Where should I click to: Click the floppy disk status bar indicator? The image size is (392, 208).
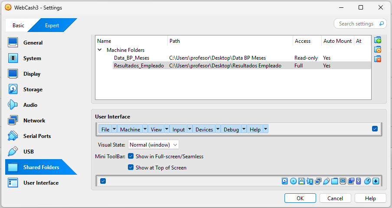[301, 181]
